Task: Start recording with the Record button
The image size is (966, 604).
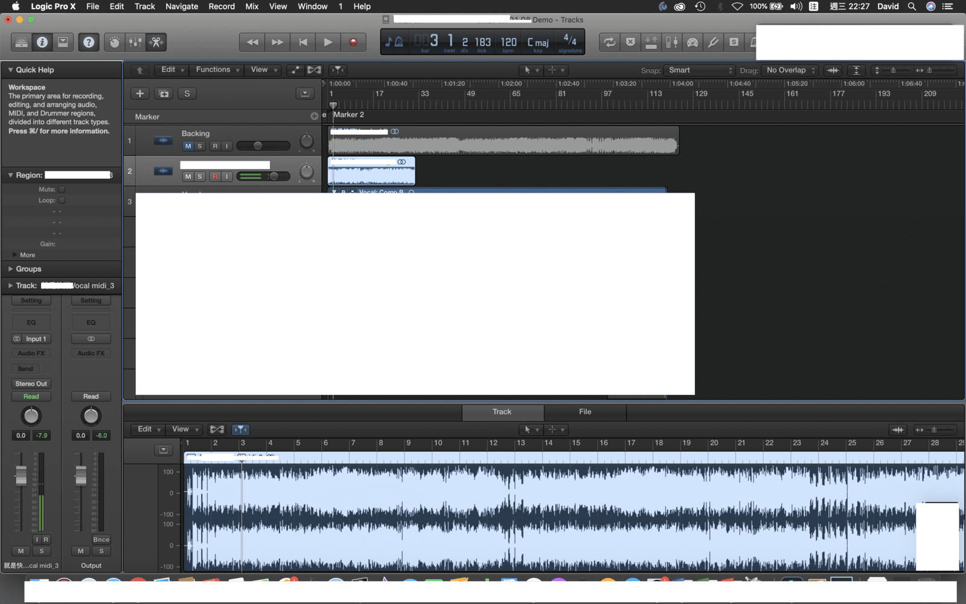Action: (354, 42)
